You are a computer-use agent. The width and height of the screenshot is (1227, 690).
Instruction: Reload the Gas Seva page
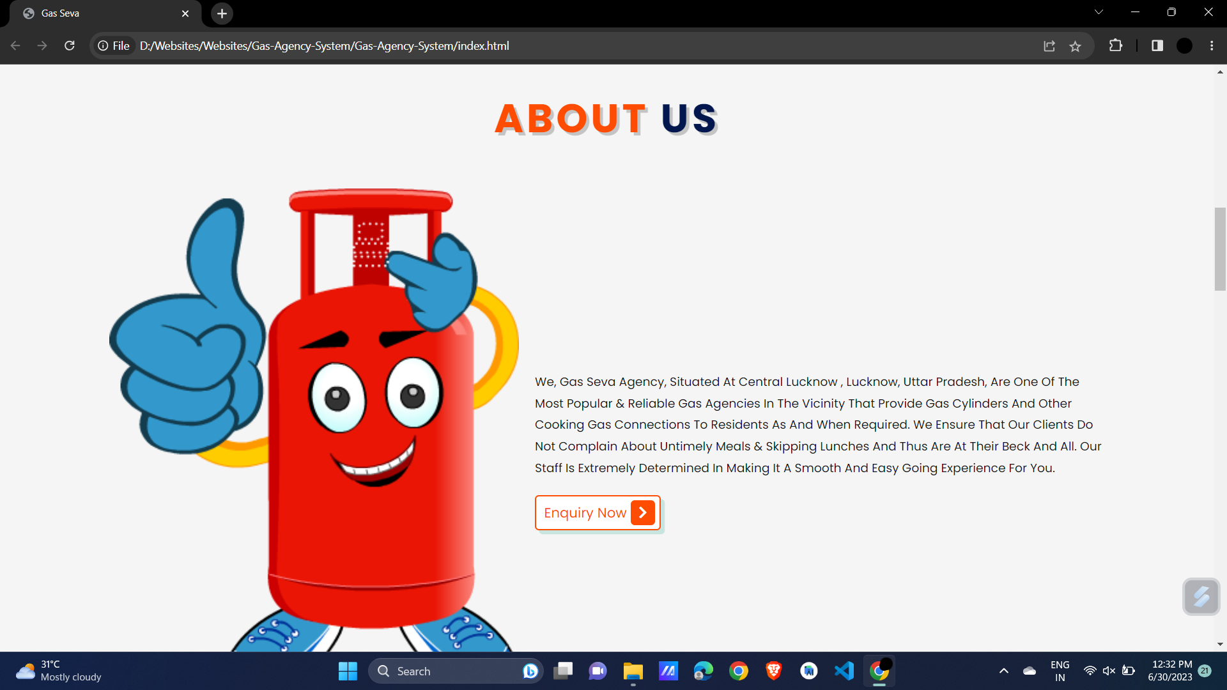tap(70, 45)
